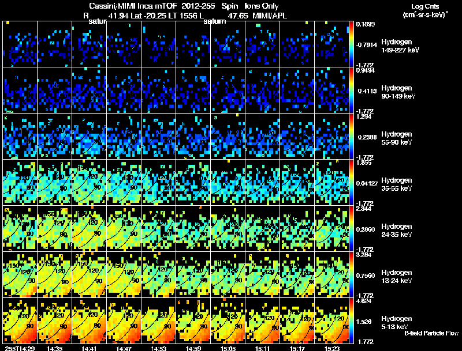462x351 pixels.
Task: Select the B-field Particle Flow text
Action: [x=431, y=333]
